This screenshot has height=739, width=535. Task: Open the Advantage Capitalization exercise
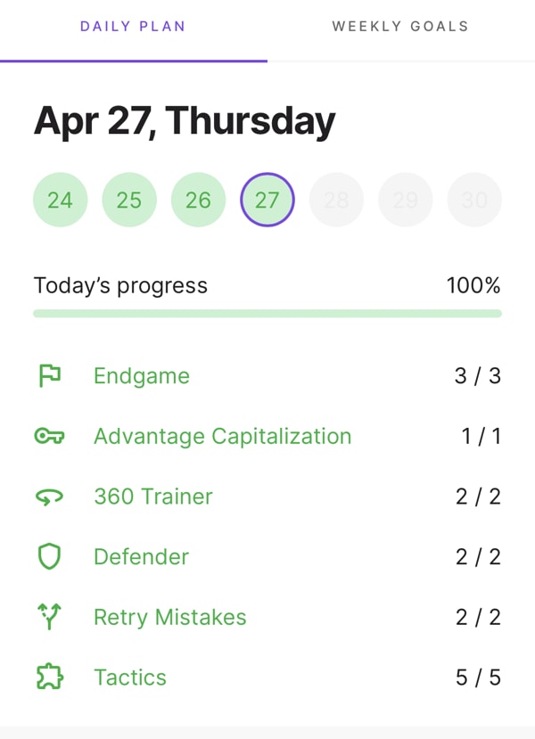tap(222, 437)
